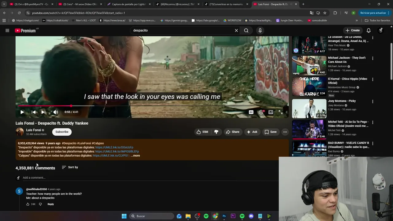
Task: Open the notifications bell
Action: (x=368, y=30)
